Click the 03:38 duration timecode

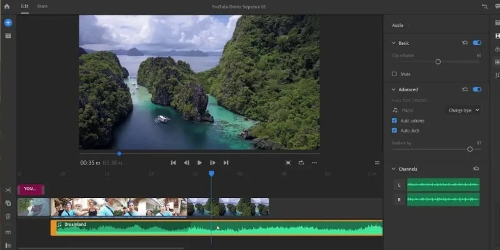[x=112, y=163]
